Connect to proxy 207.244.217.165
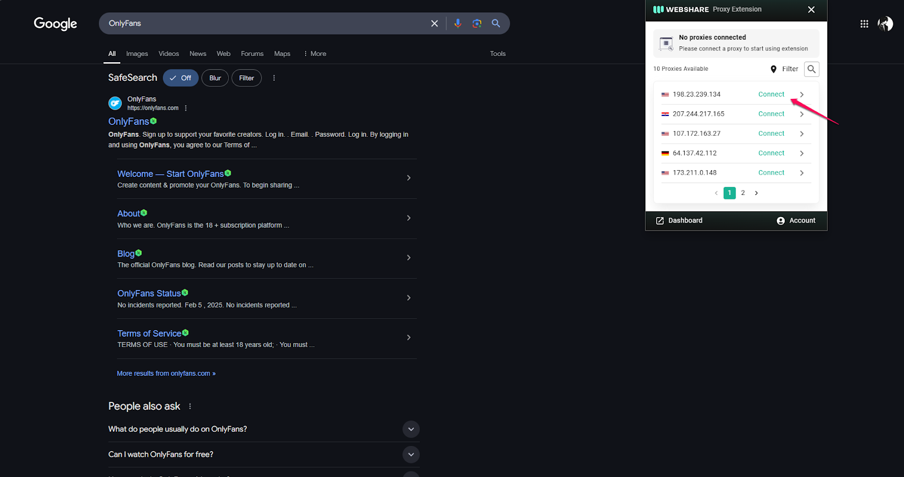 771,114
